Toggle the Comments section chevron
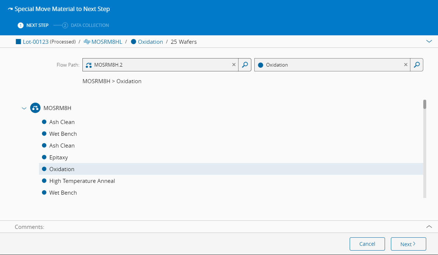 (429, 227)
